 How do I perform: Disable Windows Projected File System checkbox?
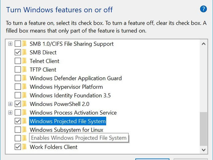point(18,121)
